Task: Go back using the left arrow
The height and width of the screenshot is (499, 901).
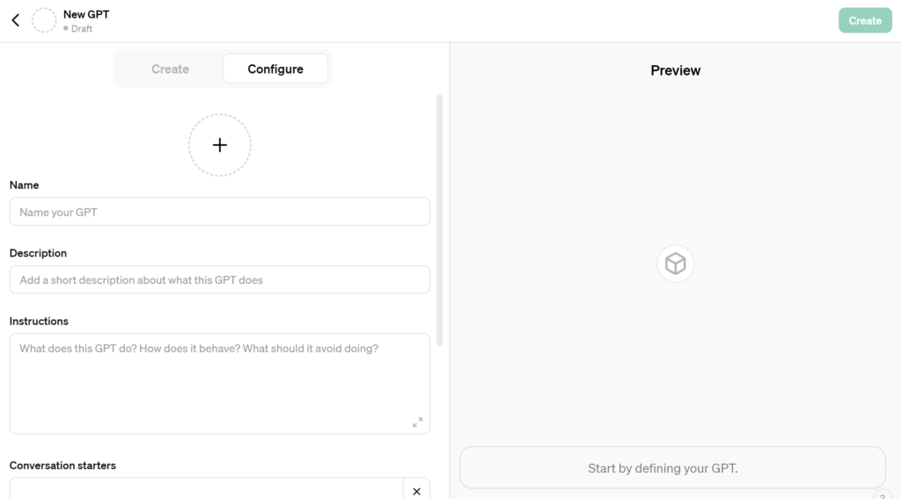Action: pos(16,20)
